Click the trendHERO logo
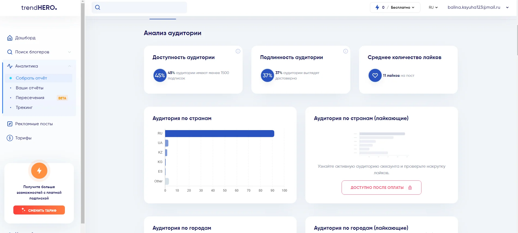Viewport: 518px width, 233px height. [39, 8]
